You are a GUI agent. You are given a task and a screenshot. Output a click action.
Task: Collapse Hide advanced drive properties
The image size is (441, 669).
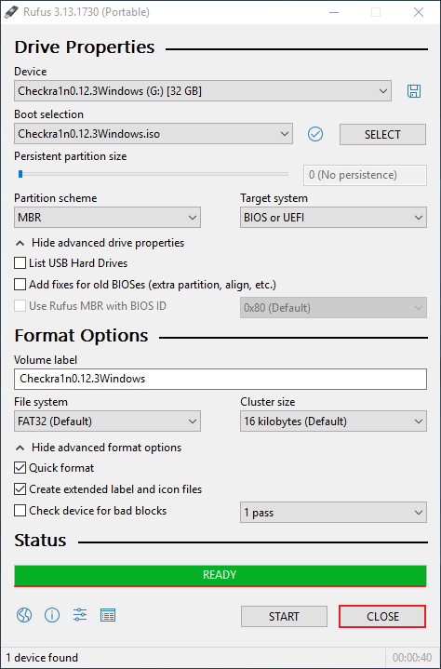[x=100, y=243]
